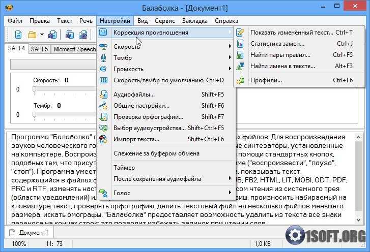Click the last toolbar icon before the menu

point(83,35)
